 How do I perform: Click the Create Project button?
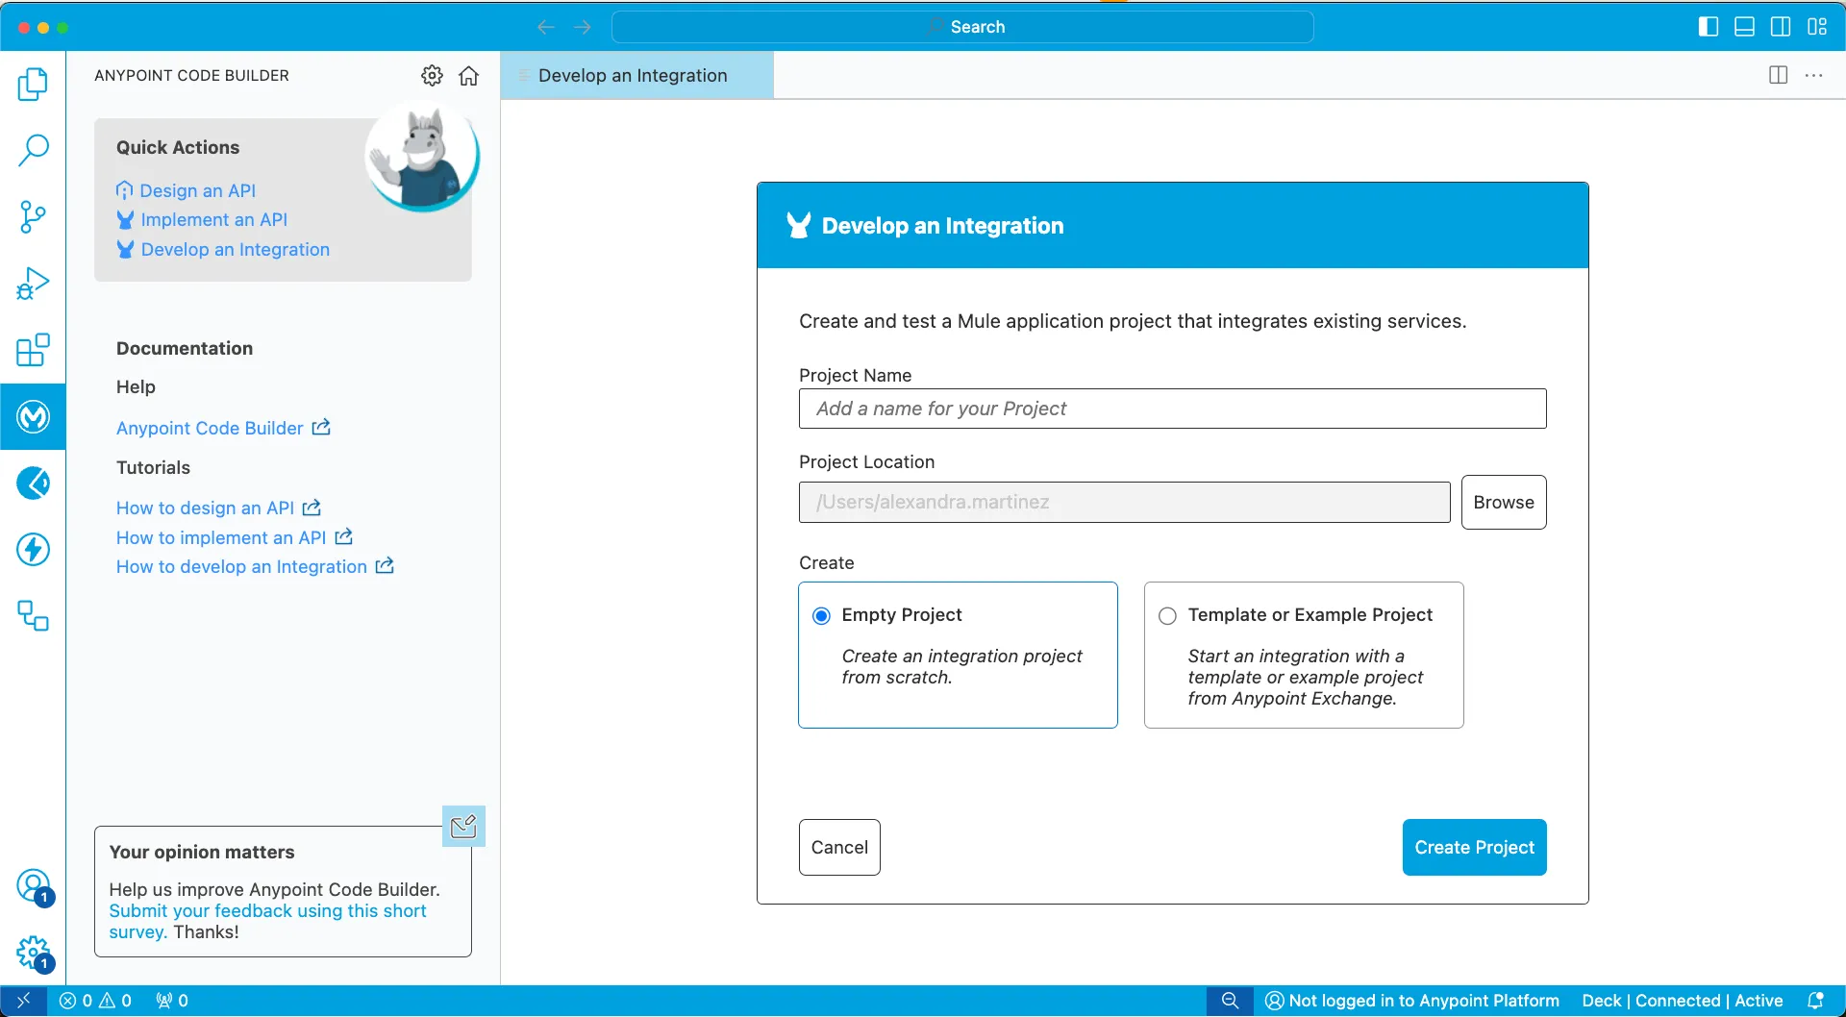point(1474,847)
